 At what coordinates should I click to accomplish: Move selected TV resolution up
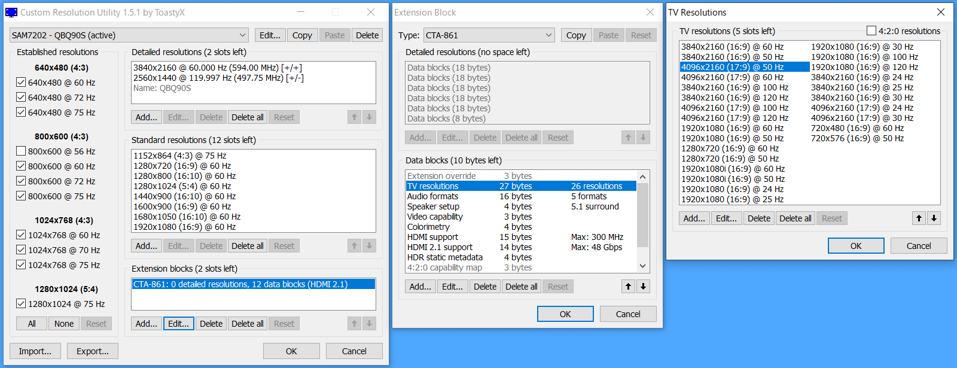pos(919,218)
